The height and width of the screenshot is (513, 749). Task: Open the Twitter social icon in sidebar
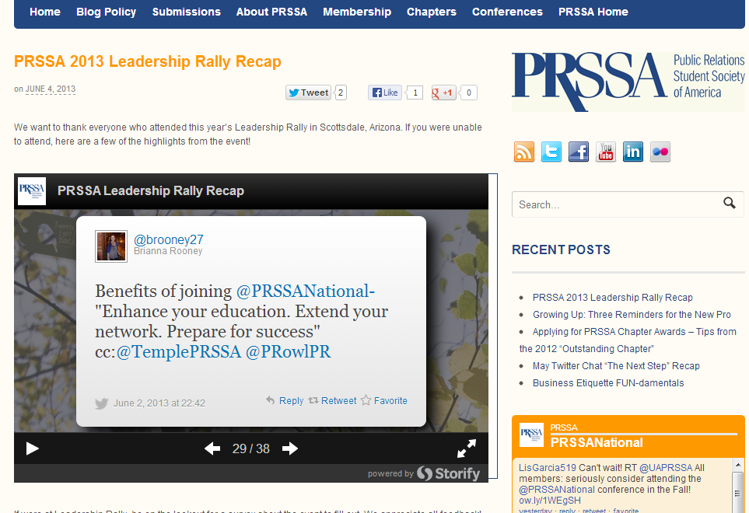551,152
